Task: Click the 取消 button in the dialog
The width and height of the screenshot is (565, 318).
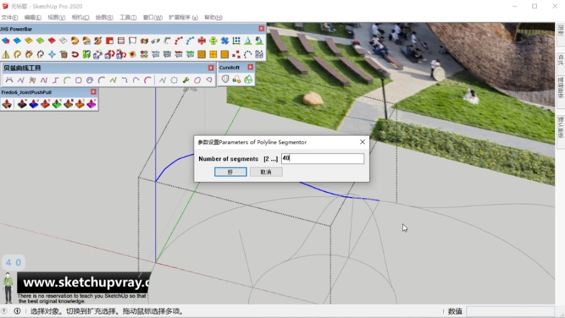Action: coord(266,172)
